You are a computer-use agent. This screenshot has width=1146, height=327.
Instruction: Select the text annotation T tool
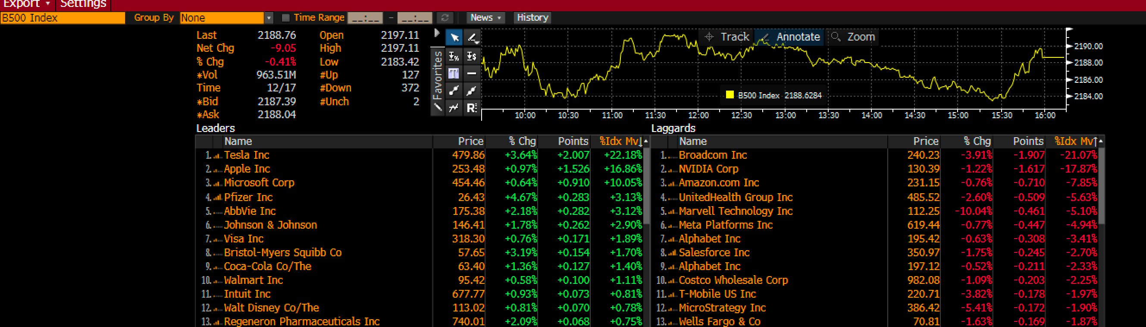[454, 73]
